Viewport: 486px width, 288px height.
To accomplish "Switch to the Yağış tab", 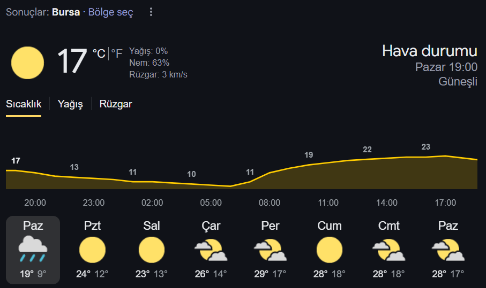I will [x=70, y=104].
